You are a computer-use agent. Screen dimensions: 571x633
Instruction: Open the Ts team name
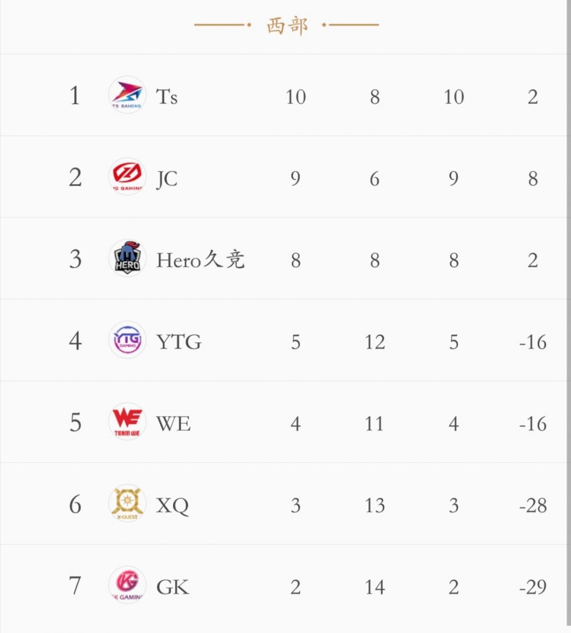(x=167, y=97)
